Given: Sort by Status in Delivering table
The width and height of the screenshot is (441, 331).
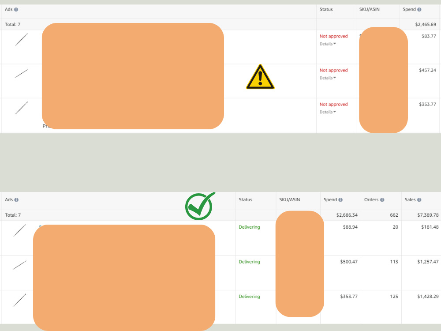Looking at the screenshot, I should click(x=245, y=200).
